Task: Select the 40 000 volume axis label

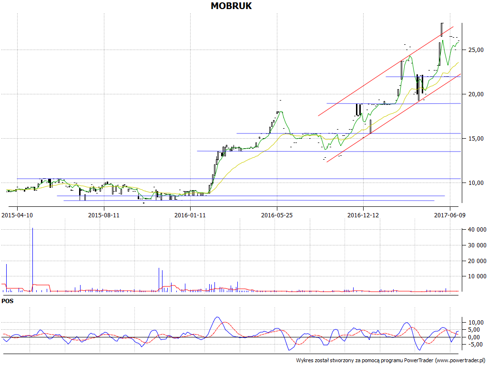Action: (x=477, y=230)
